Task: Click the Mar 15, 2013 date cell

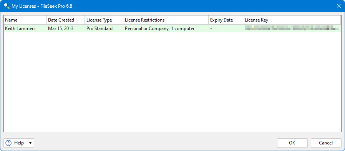Action: (61, 29)
